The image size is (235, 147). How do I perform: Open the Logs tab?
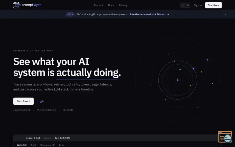pos(61,145)
